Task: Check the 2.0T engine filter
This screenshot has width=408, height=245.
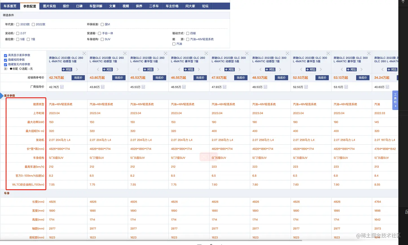Action: (x=17, y=33)
